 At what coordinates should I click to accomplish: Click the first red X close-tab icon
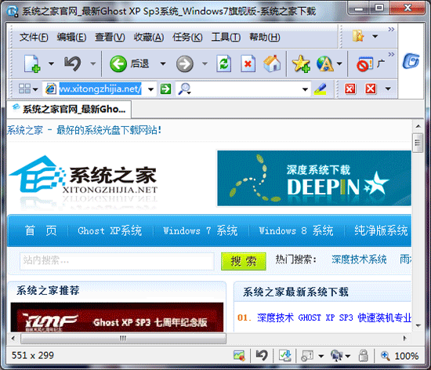(x=350, y=89)
